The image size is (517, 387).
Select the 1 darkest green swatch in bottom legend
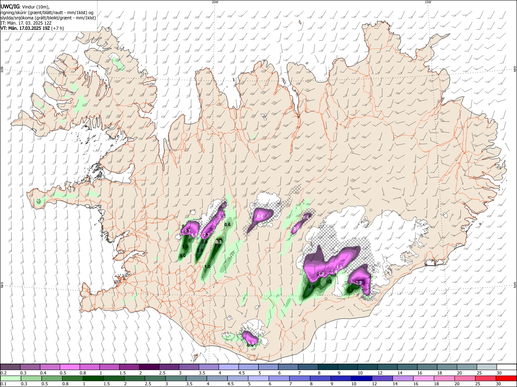(x=93, y=378)
